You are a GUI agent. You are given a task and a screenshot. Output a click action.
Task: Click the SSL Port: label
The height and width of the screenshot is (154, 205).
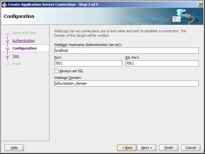[x=132, y=58]
